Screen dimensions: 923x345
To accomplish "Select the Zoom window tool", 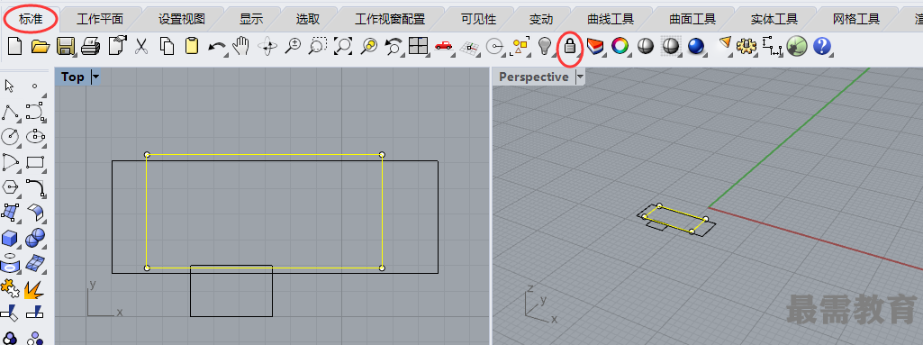I will pyautogui.click(x=318, y=46).
